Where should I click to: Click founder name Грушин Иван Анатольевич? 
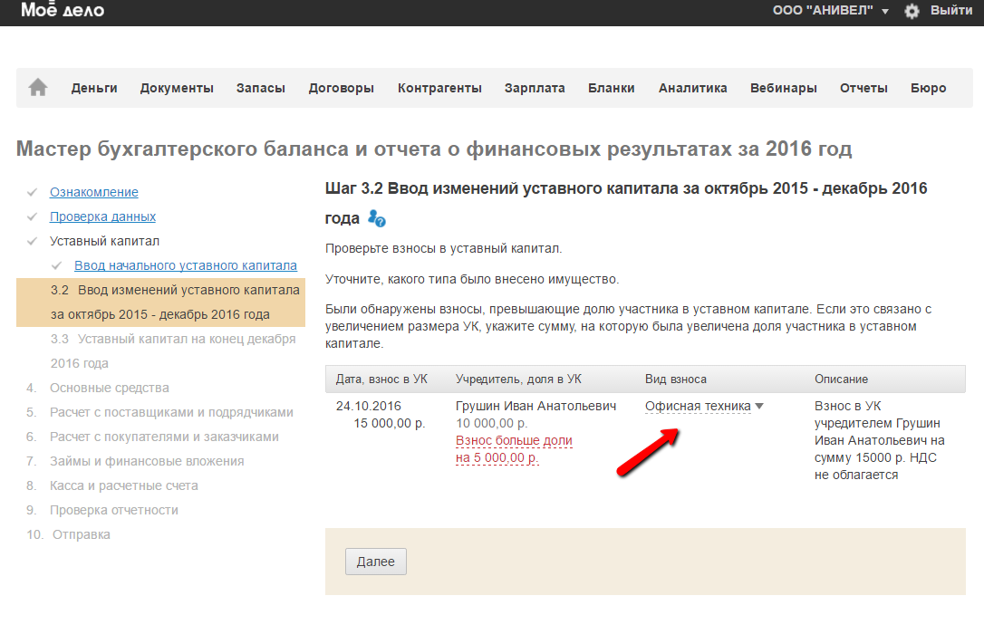[535, 406]
